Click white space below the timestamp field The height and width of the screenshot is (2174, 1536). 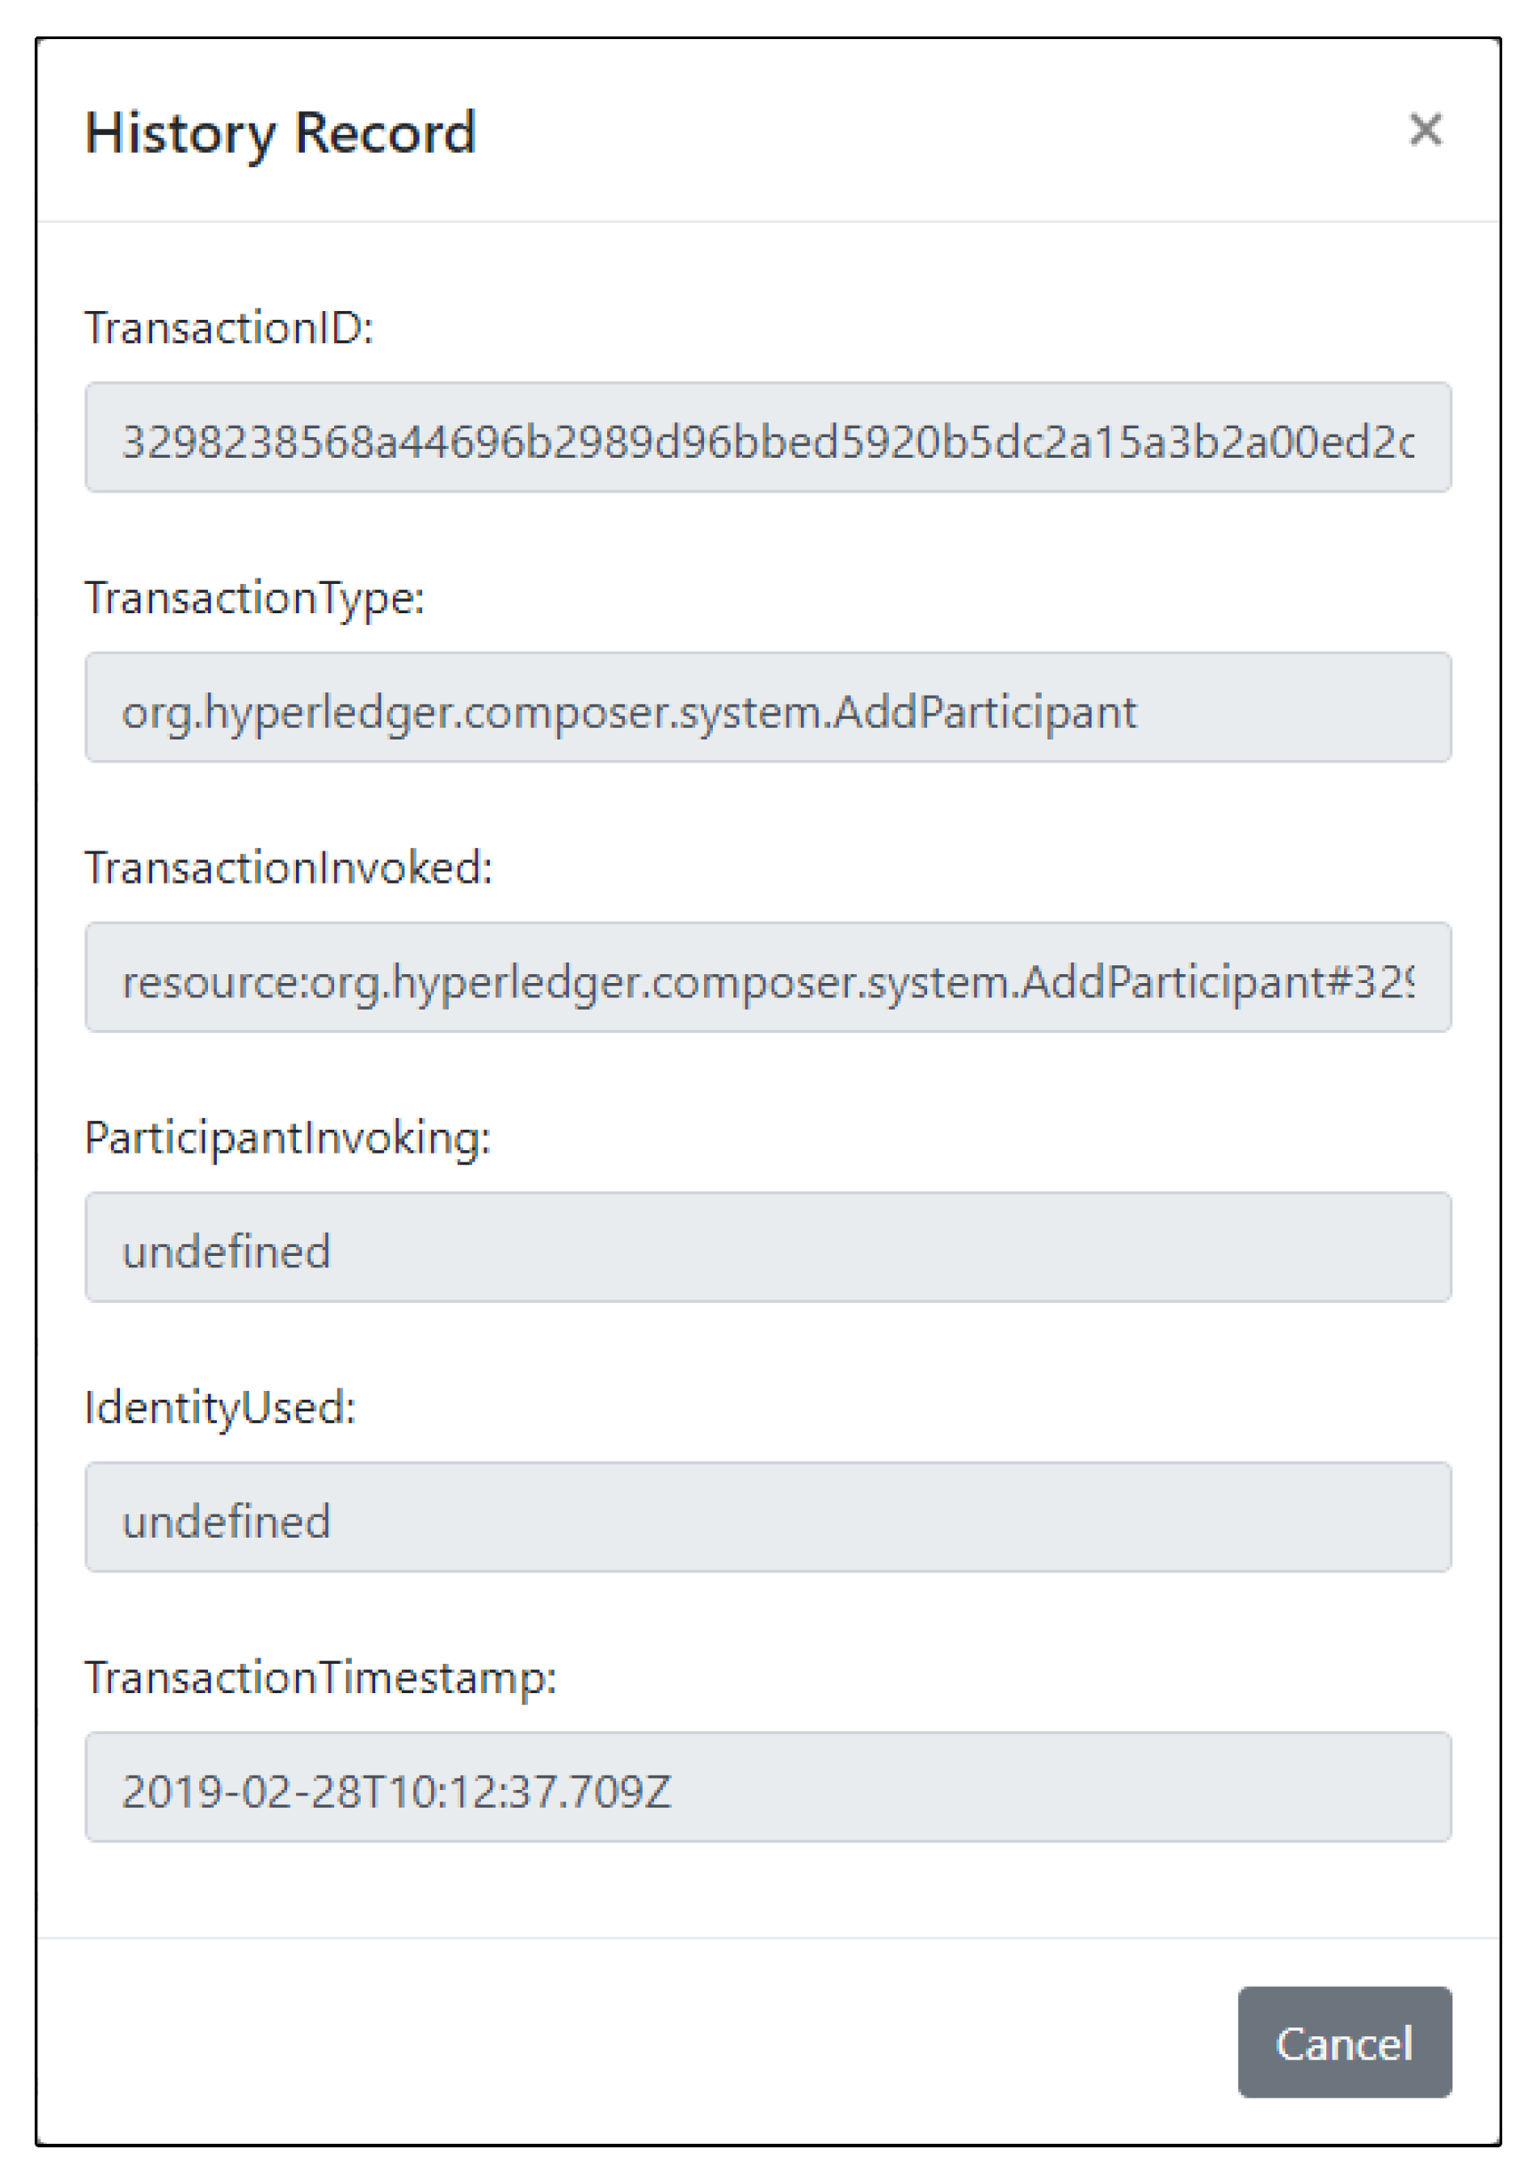[x=768, y=1890]
